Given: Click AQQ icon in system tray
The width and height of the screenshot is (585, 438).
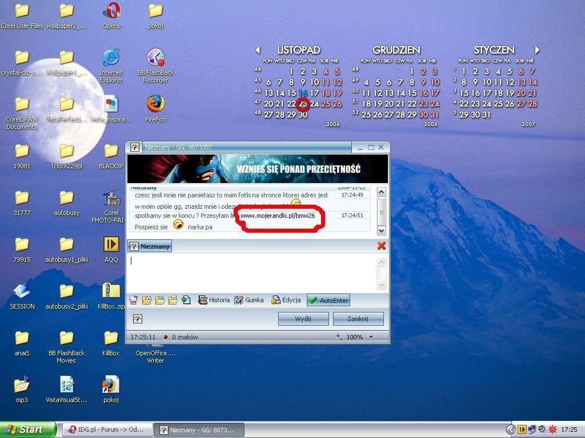Looking at the screenshot, I should pos(522,430).
